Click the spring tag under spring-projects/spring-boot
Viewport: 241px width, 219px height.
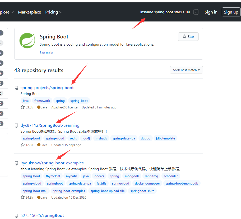60,101
